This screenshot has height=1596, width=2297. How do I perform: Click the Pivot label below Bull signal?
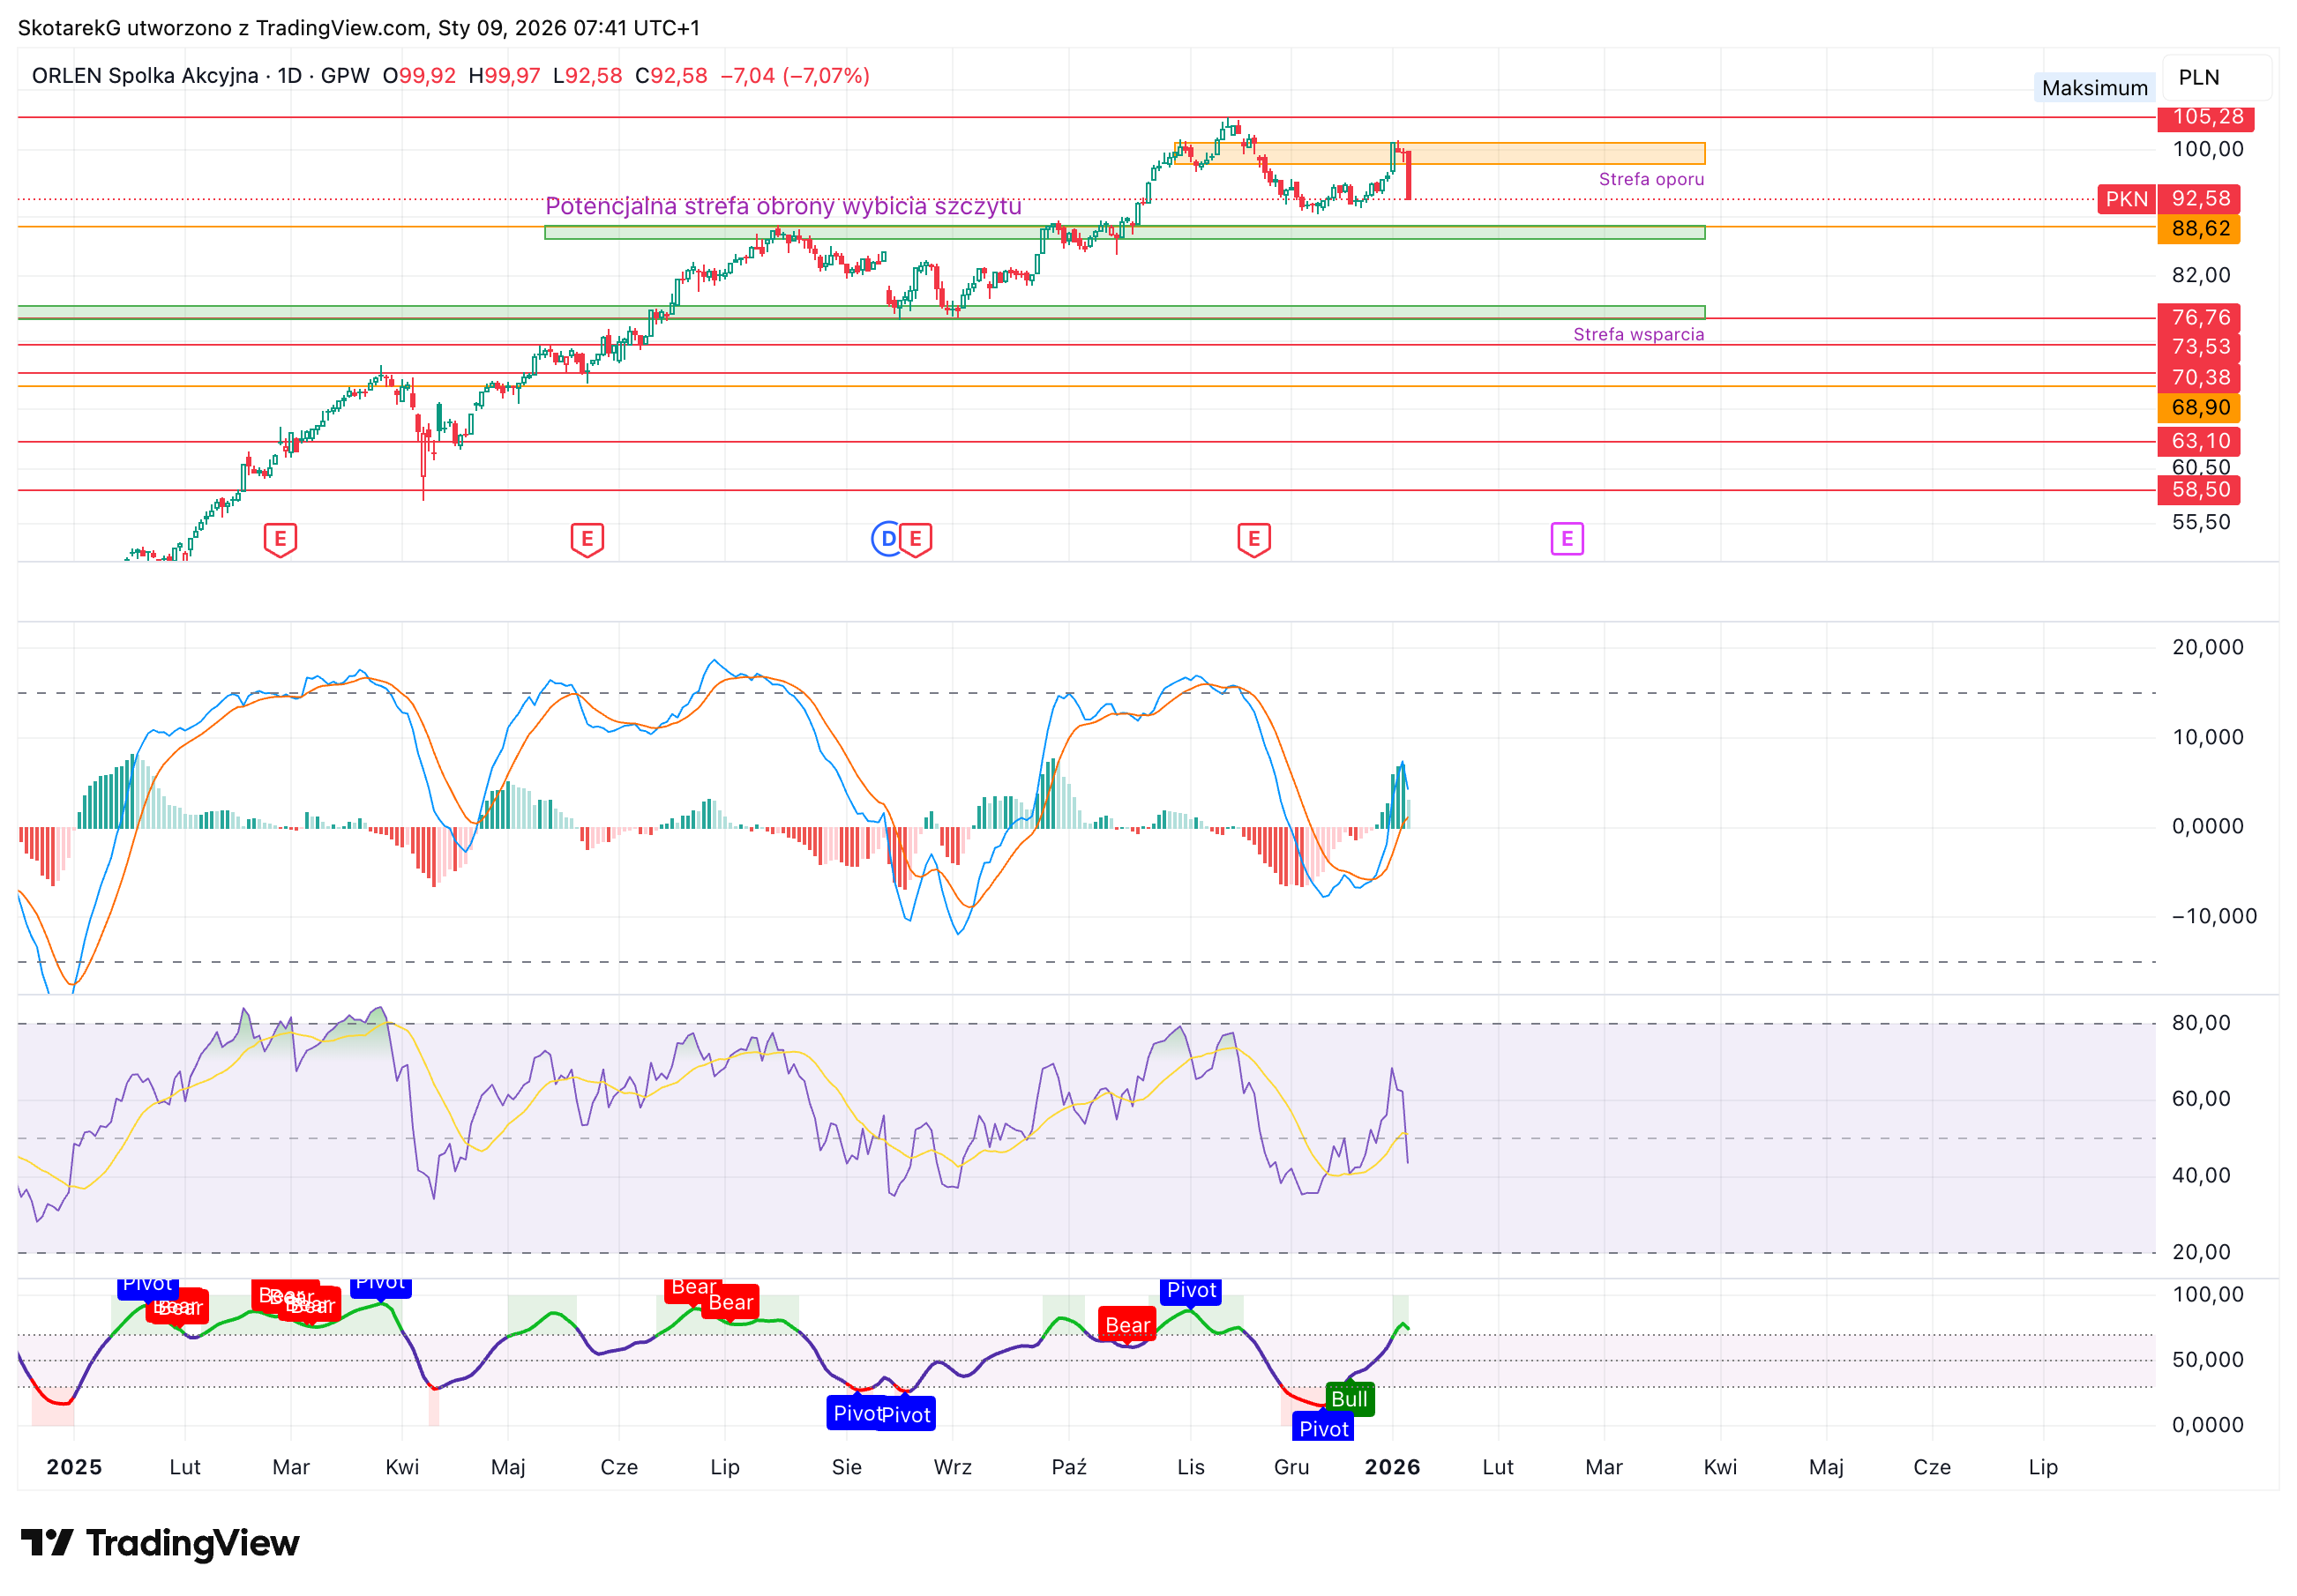(1323, 1429)
